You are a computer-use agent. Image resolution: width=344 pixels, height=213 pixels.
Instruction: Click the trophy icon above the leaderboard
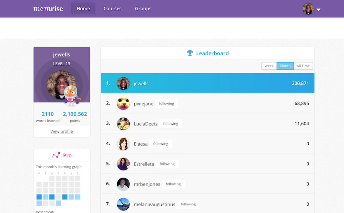coord(190,53)
